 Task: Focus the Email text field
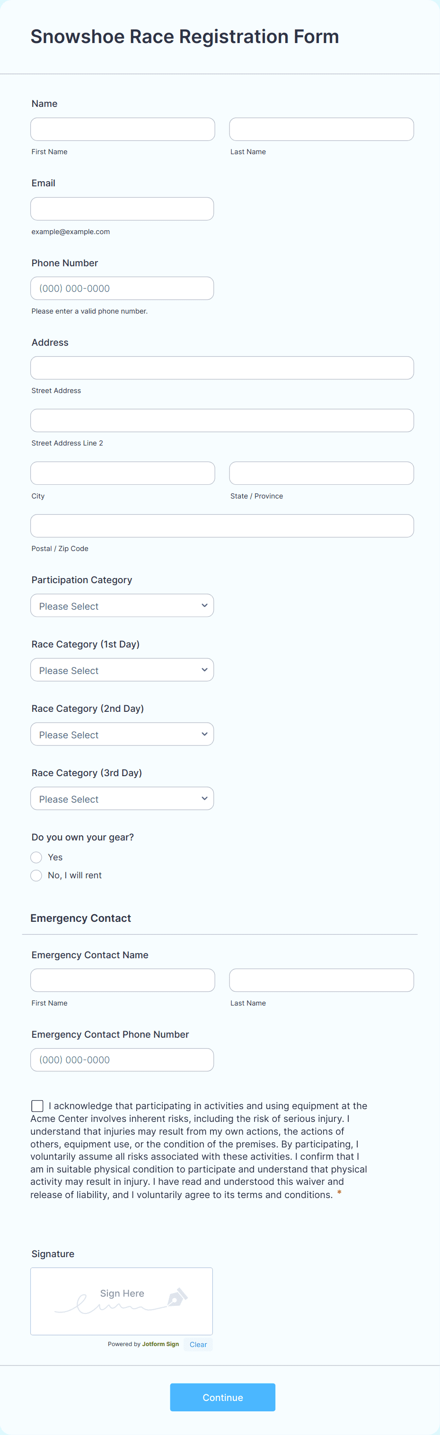click(122, 209)
